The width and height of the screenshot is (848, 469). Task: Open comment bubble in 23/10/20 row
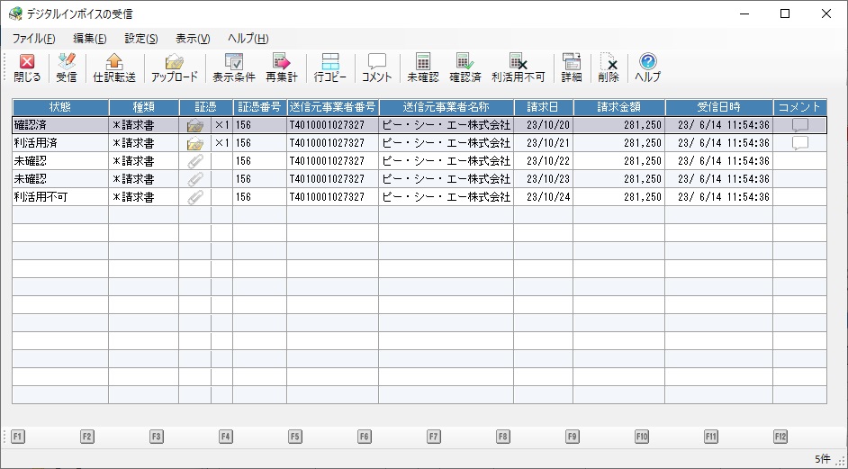800,125
